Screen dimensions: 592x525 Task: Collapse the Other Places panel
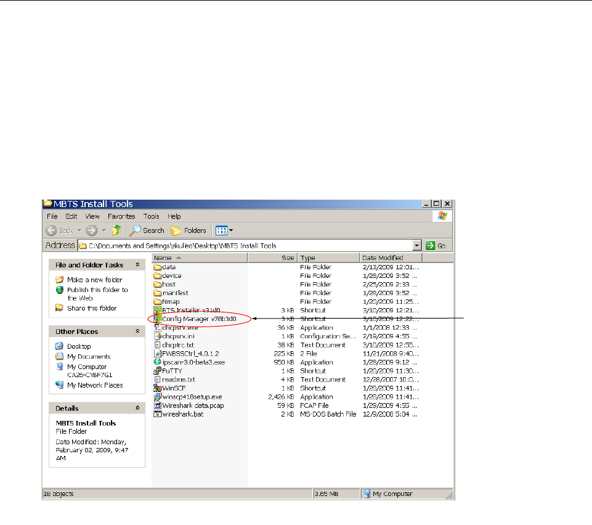coord(137,332)
